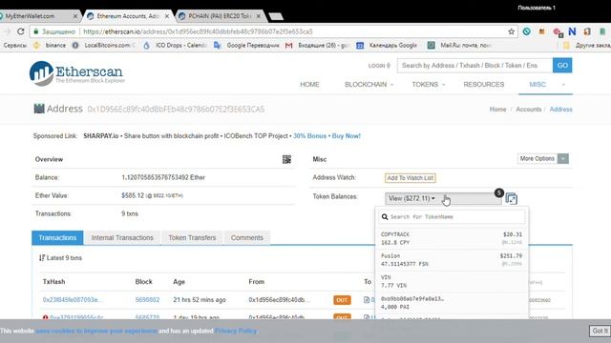Reload the page with the refresh icon
Screen dimensions: 611x343
coord(21,31)
